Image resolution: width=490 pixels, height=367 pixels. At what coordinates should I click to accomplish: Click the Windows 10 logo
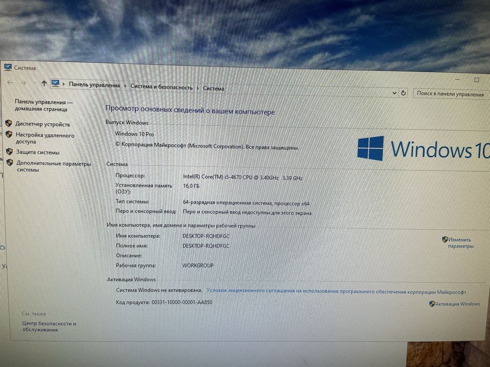423,148
